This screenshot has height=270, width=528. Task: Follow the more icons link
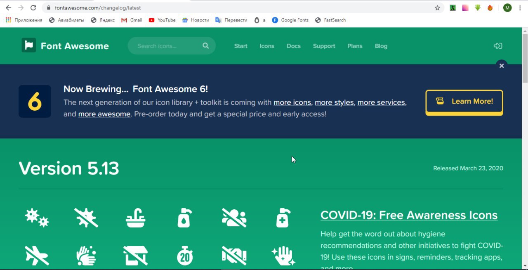pos(292,102)
